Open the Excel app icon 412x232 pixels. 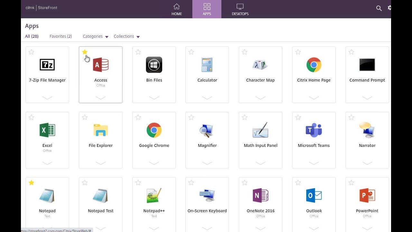click(x=47, y=130)
